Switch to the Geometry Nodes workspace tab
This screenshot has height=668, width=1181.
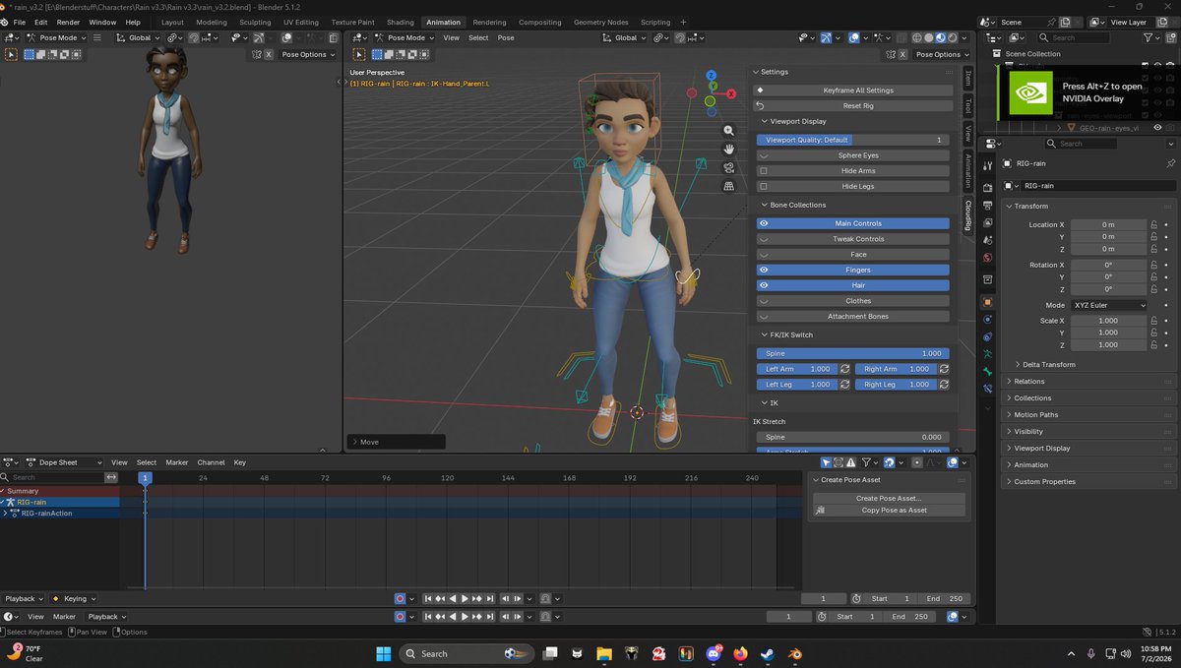600,22
